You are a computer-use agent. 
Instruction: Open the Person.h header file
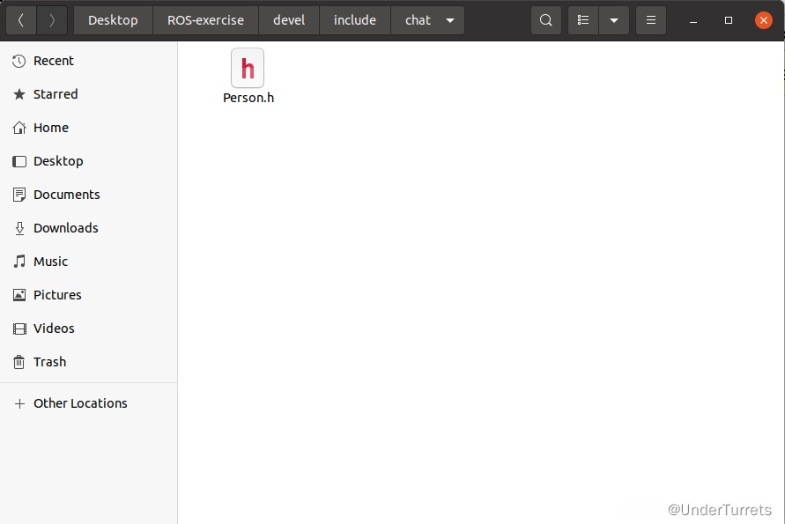click(x=248, y=69)
